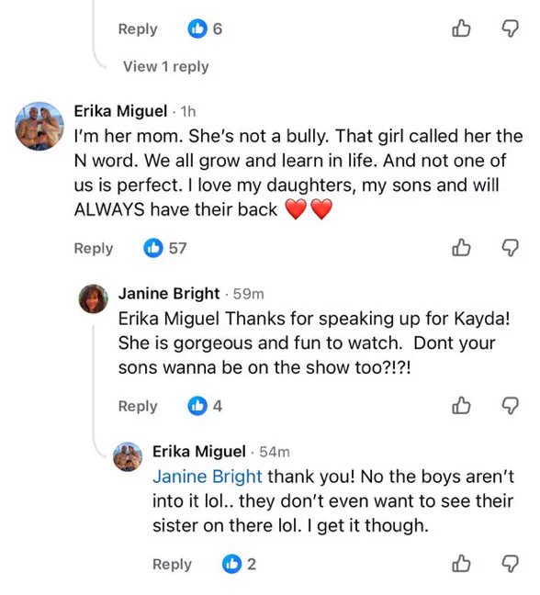Like the top comment with thumbs up
The image size is (540, 595).
tap(461, 28)
